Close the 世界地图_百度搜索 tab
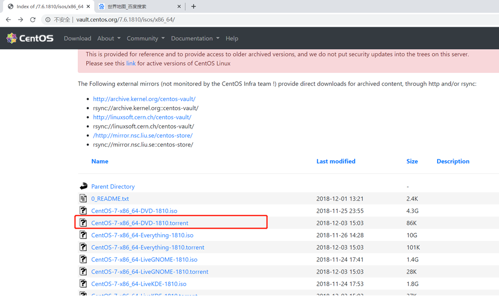The width and height of the screenshot is (499, 296). pos(179,6)
